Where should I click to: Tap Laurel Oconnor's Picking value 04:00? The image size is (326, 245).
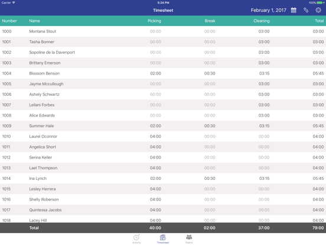155,136
